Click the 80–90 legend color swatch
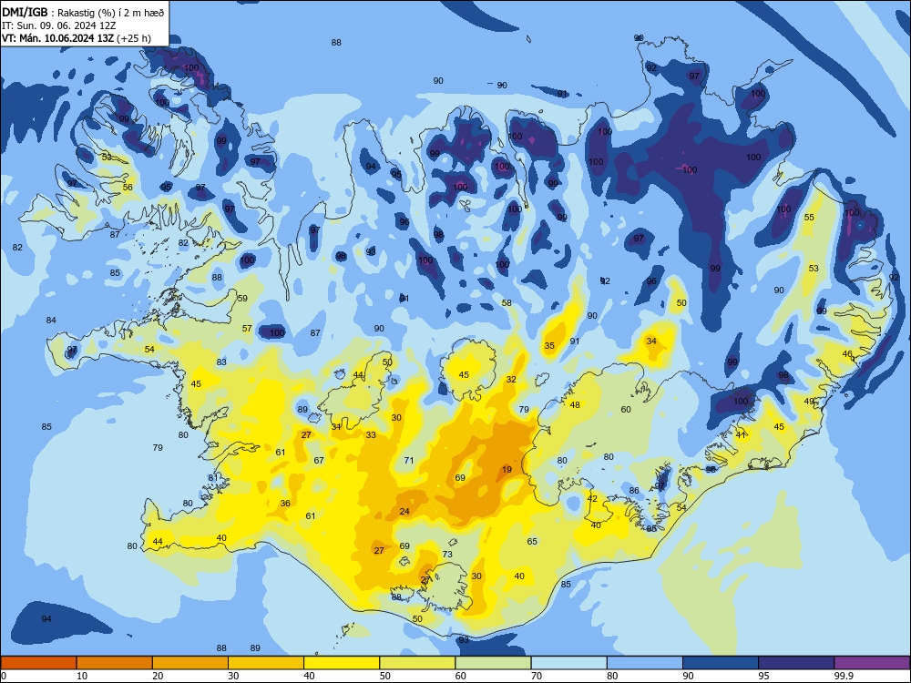This screenshot has width=911, height=683. pos(645,663)
